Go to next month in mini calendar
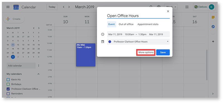 39,28
